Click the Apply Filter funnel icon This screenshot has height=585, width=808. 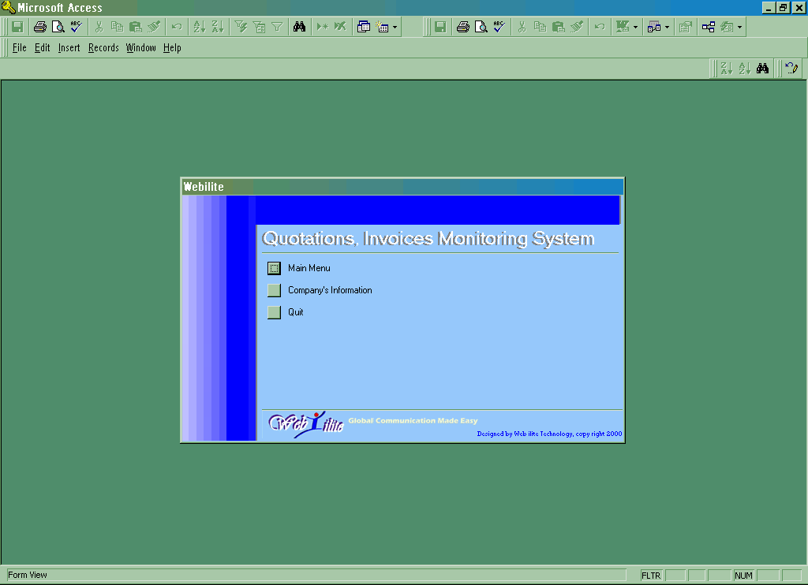point(277,27)
